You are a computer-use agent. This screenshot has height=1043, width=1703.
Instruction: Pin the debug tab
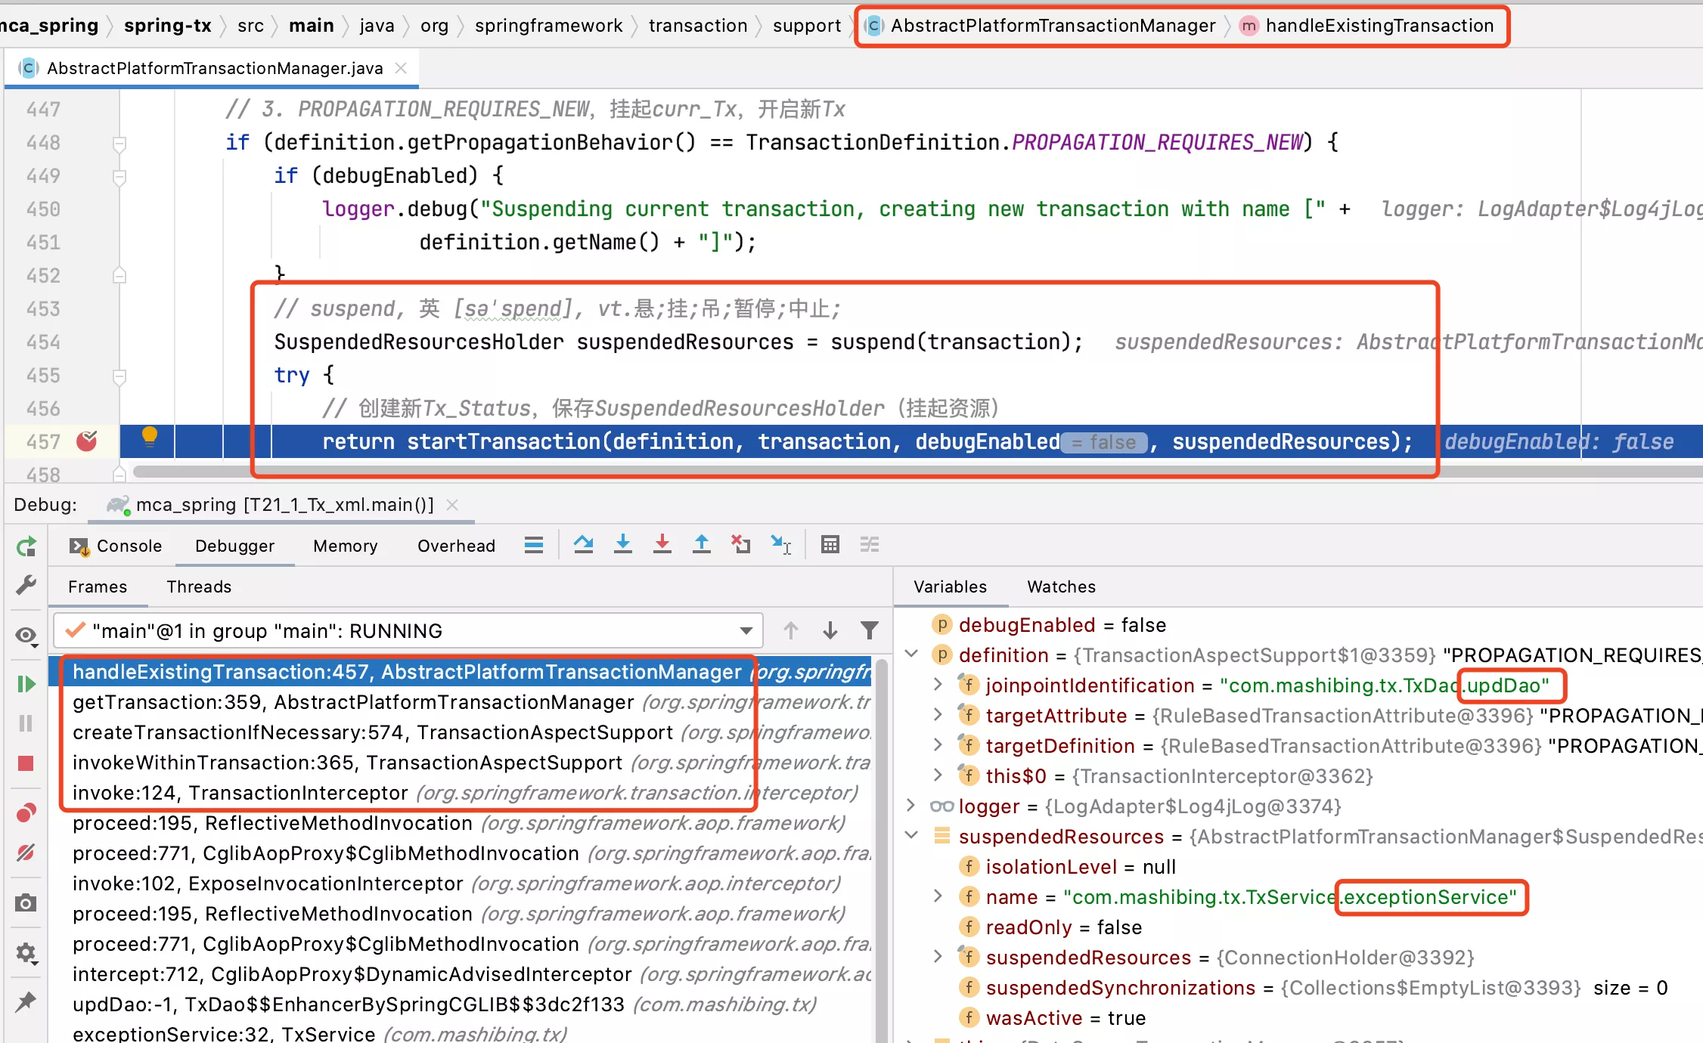click(x=26, y=1002)
